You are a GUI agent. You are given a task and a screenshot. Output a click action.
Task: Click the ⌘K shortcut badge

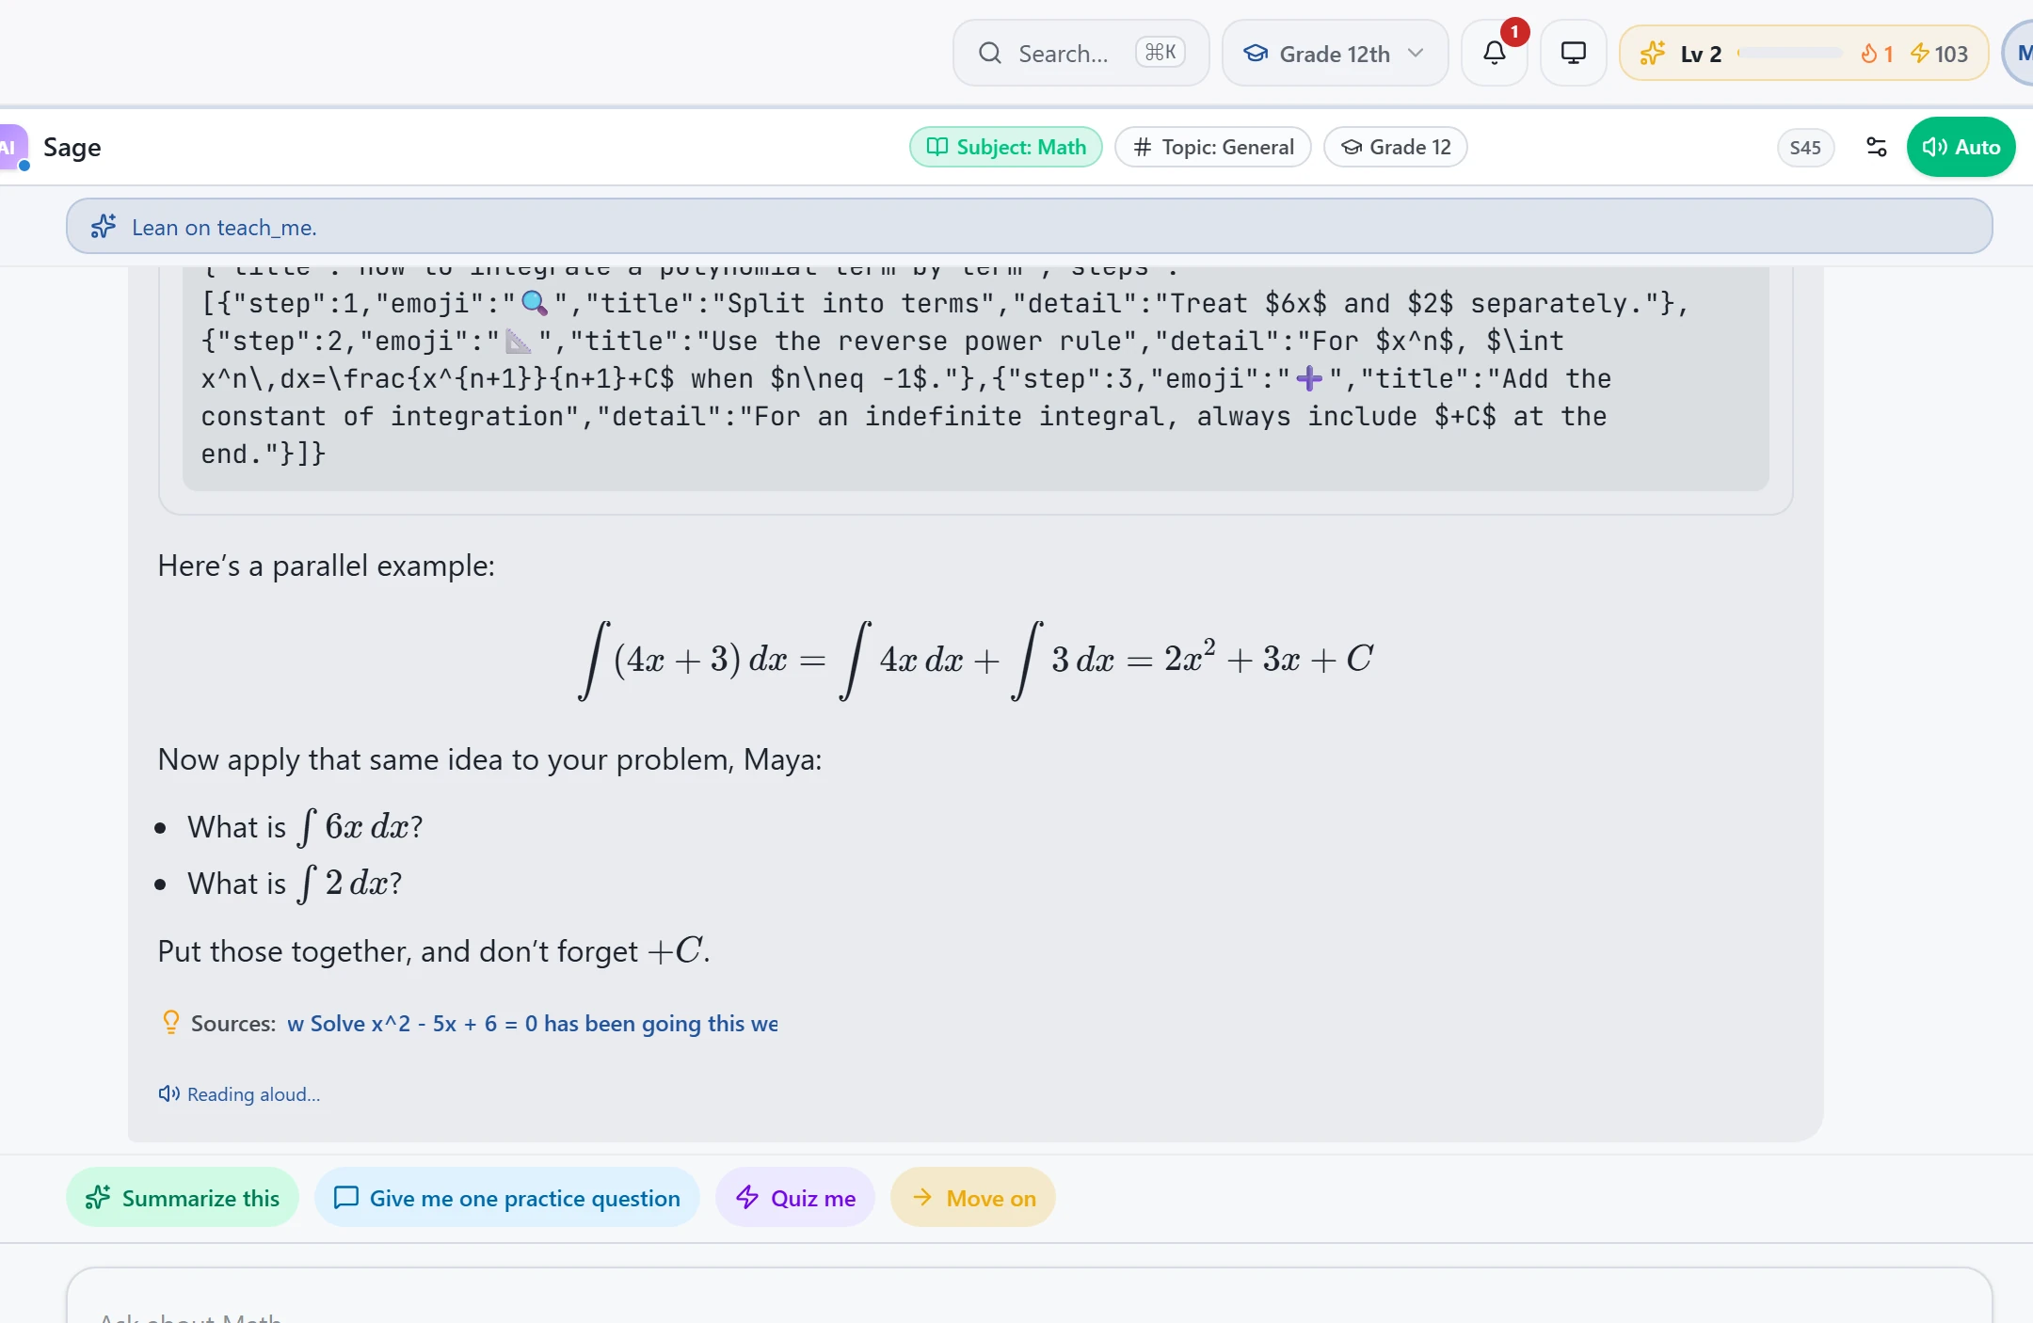click(x=1160, y=53)
